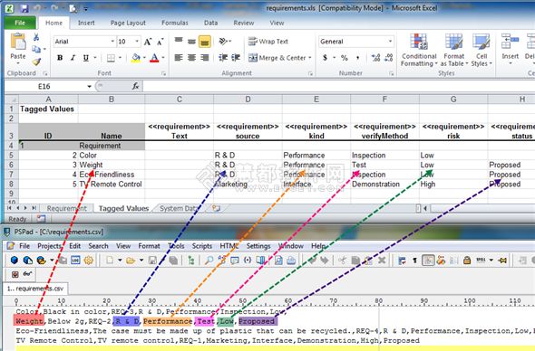535x351 pixels.
Task: Switch to the Page Layout ribbon tab
Action: 128,23
